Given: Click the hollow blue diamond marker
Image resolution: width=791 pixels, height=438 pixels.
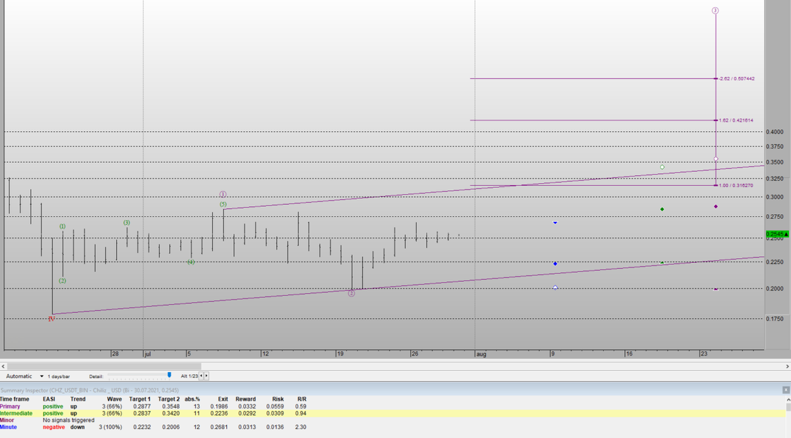Looking at the screenshot, I should click(x=555, y=288).
